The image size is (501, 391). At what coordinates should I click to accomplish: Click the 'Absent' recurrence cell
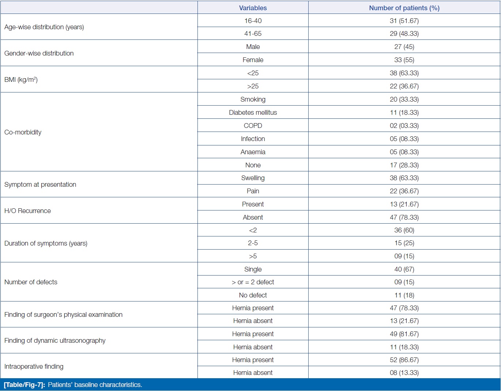click(253, 217)
